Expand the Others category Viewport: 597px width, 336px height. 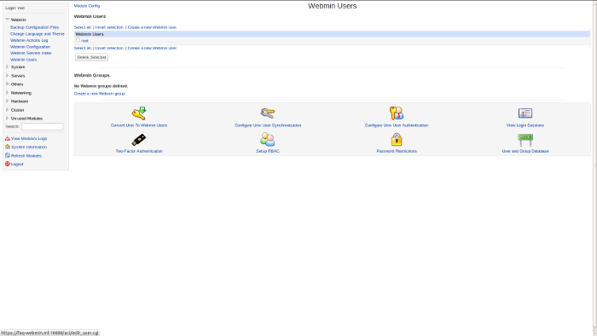click(x=7, y=84)
